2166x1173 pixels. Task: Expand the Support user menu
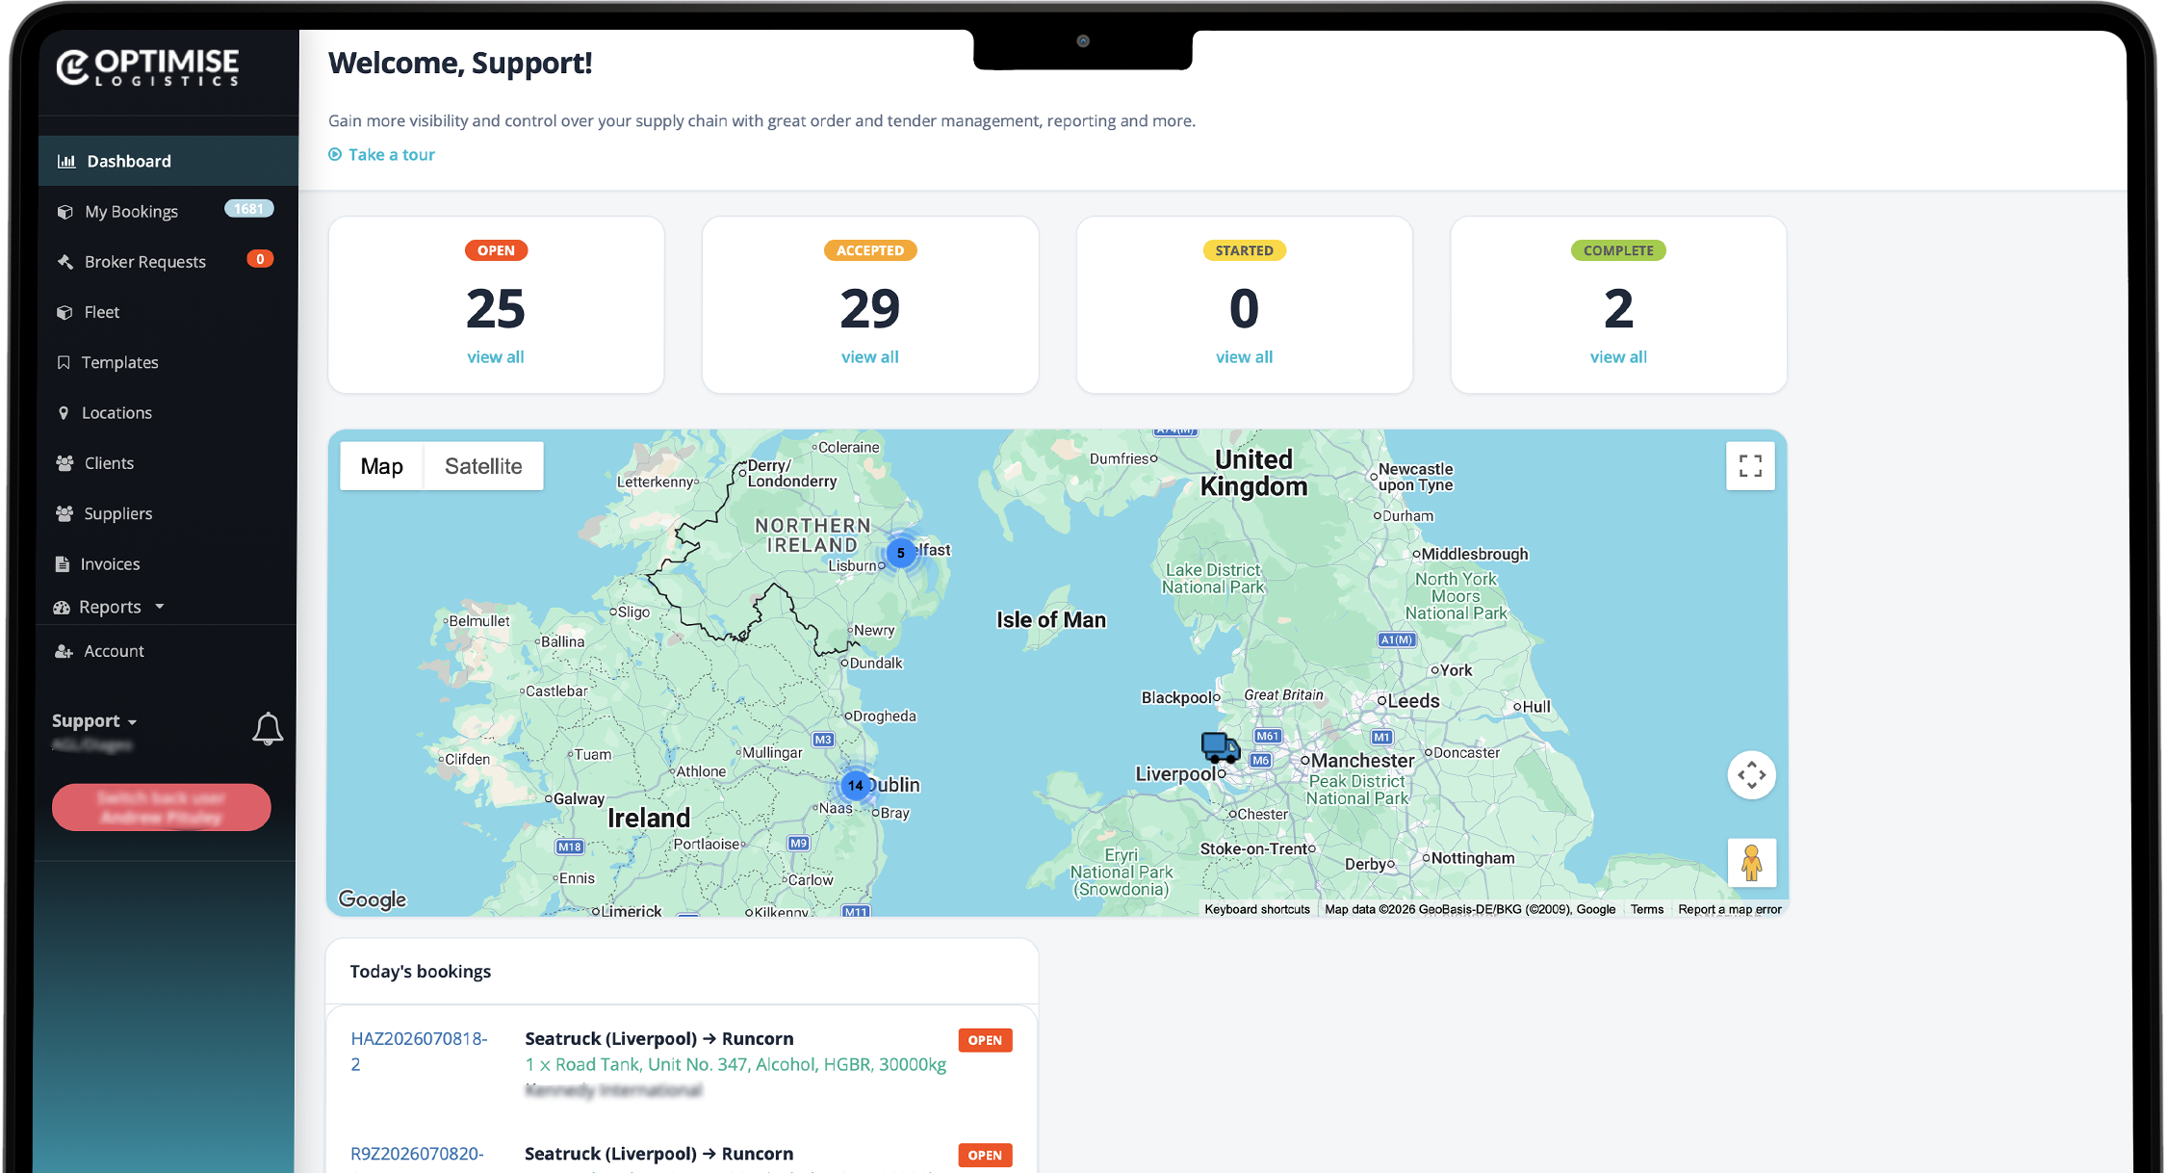[x=94, y=721]
